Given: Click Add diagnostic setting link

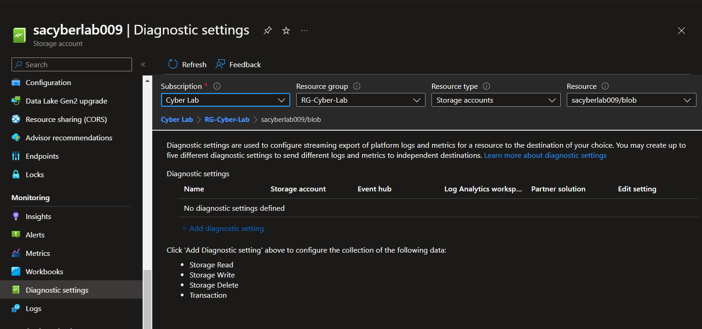Looking at the screenshot, I should (223, 229).
